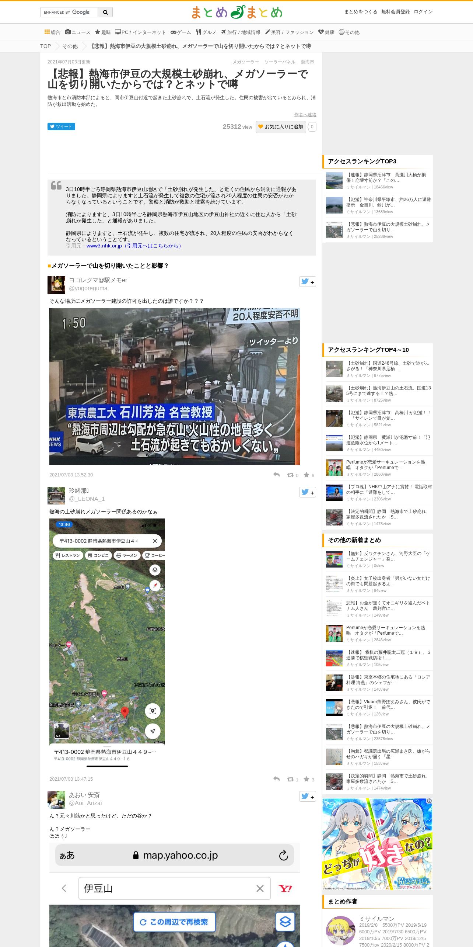Click あおい 安斎's avatar image
This screenshot has height=947, width=473.
[56, 800]
